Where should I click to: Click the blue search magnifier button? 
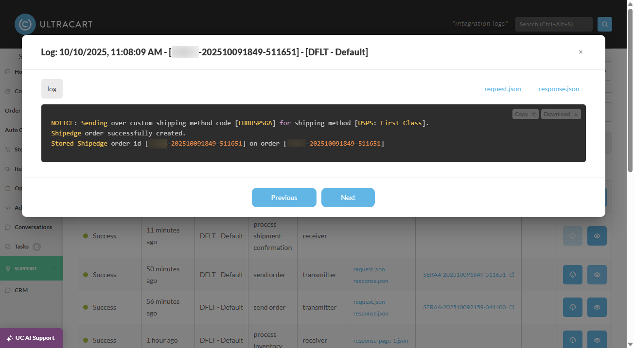(x=605, y=24)
